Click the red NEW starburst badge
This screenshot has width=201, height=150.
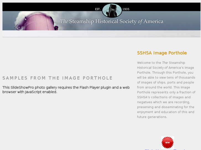(168, 143)
